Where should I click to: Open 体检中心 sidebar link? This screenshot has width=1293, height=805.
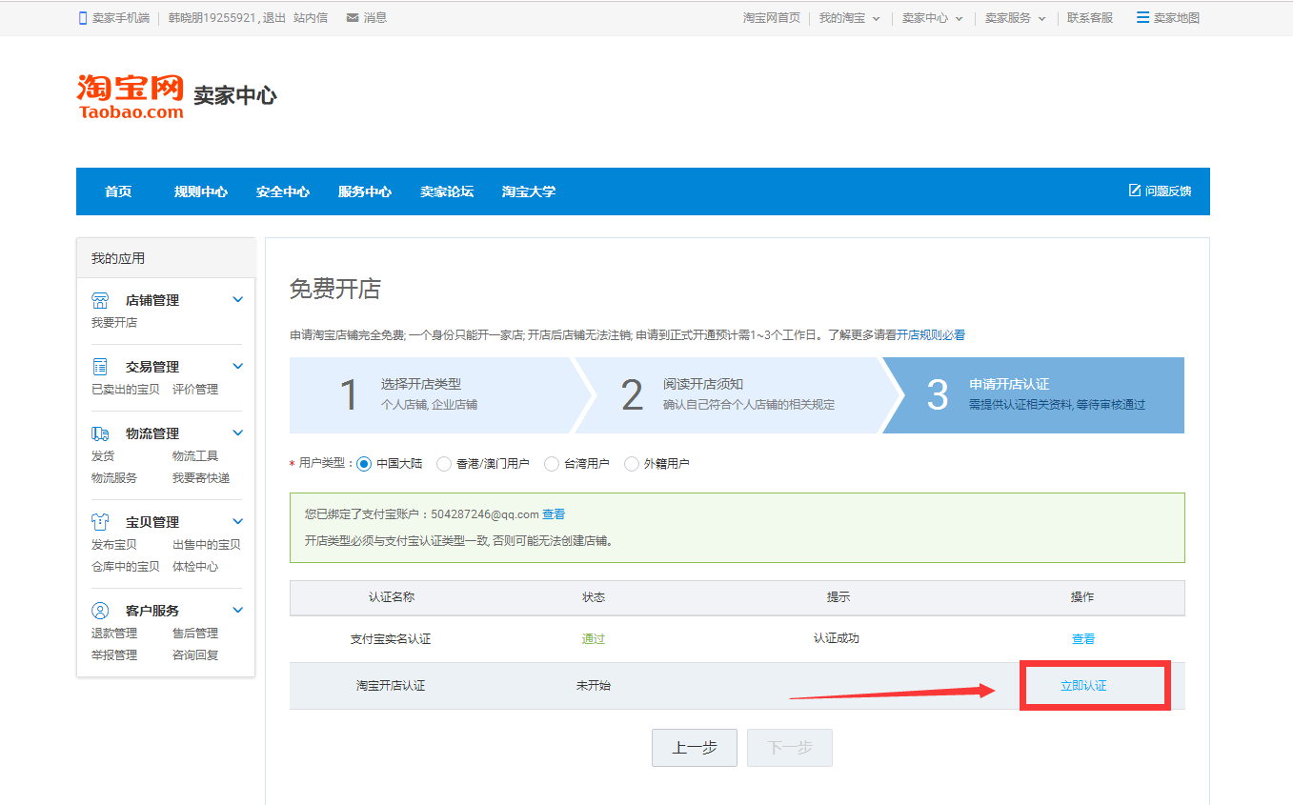point(195,567)
